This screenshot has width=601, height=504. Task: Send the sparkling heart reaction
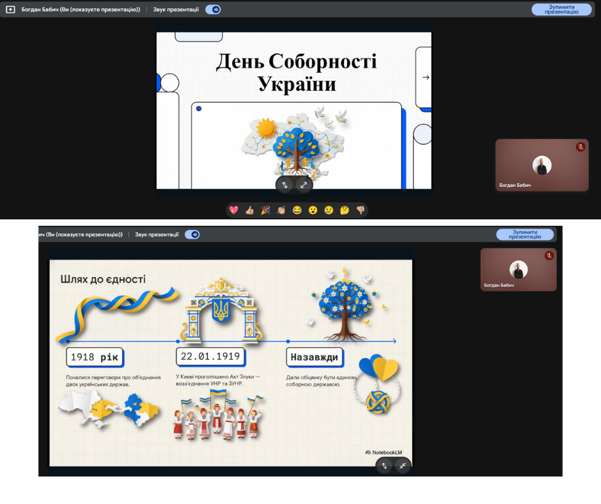coord(234,210)
